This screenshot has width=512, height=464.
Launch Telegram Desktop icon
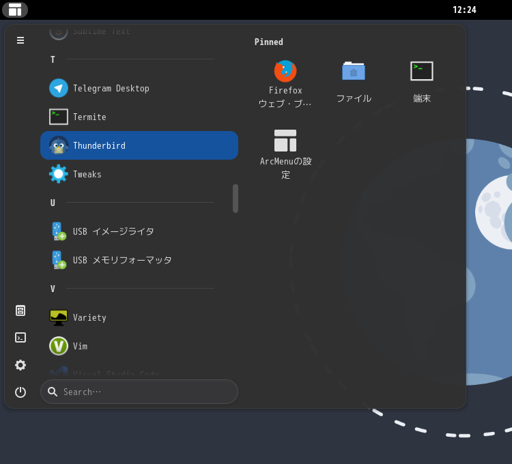point(59,88)
